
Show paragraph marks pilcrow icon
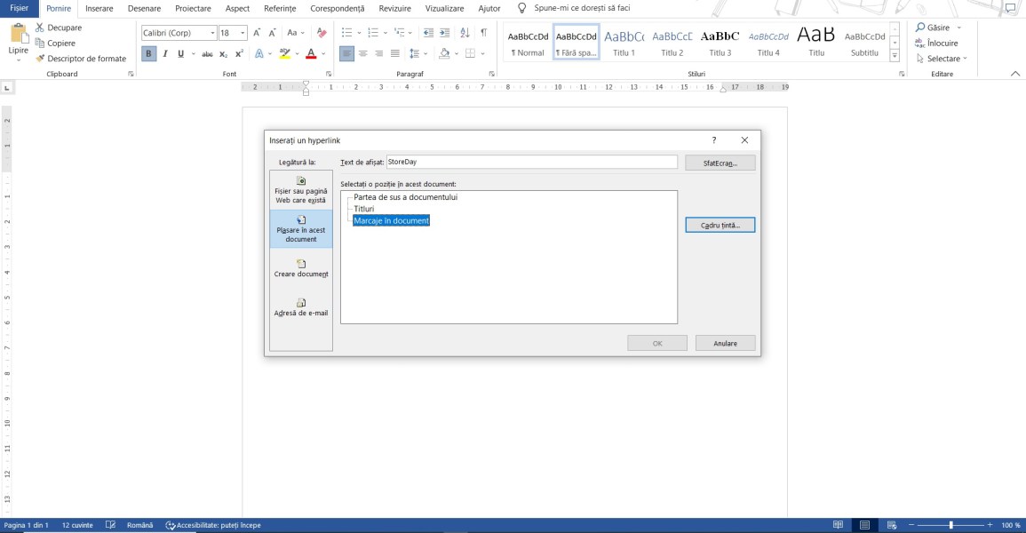tap(483, 33)
